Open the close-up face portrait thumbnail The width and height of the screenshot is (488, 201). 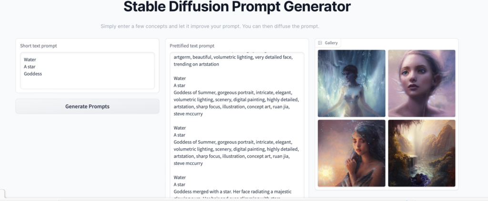pos(421,83)
